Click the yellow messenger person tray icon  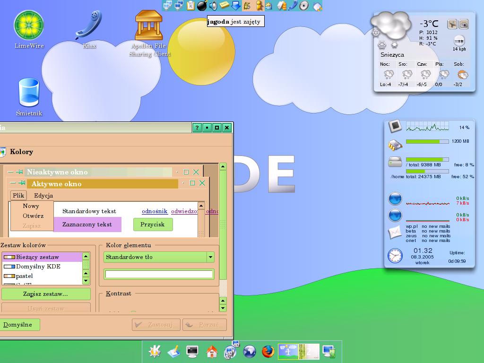click(259, 6)
